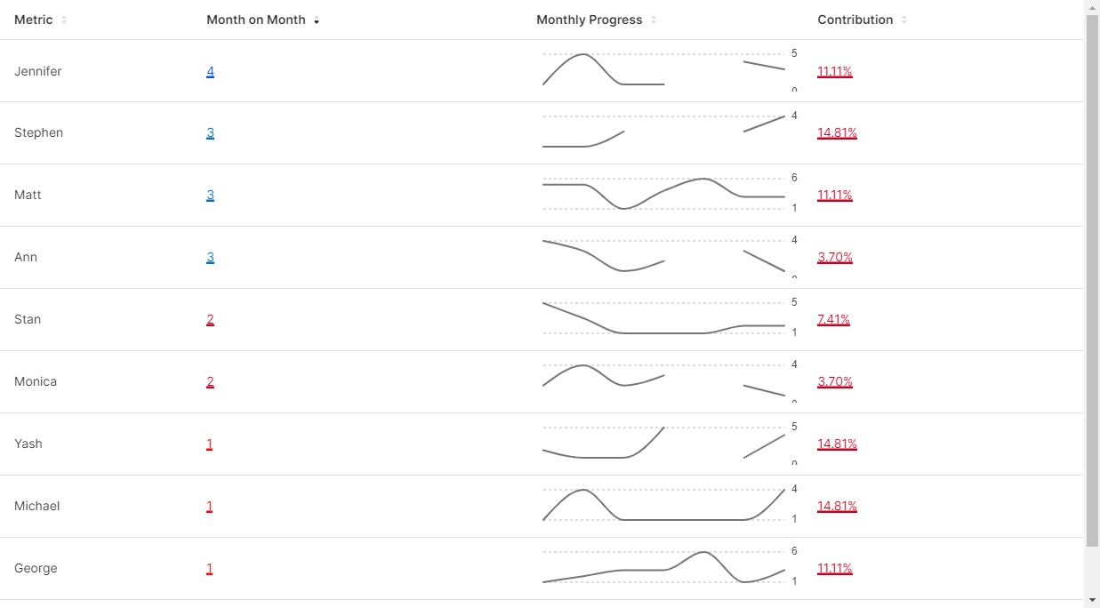Viewport: 1100px width, 608px height.
Task: Click Matt's Month on Month value 3
Action: [x=210, y=195]
